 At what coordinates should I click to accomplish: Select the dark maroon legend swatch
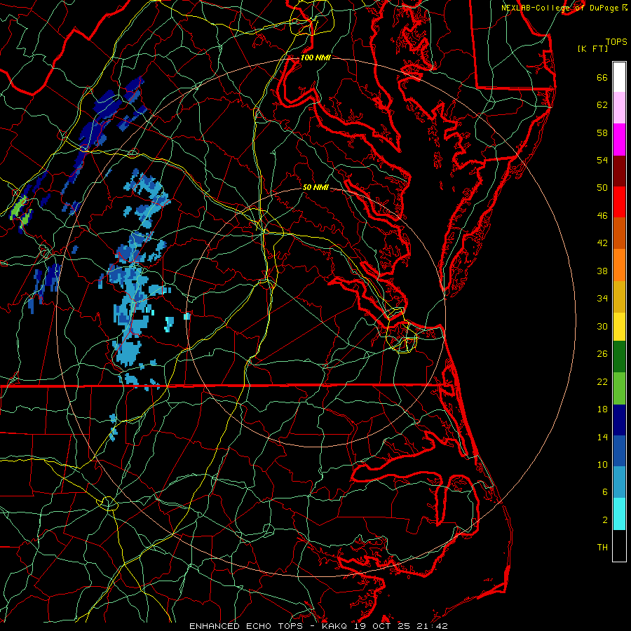pos(619,172)
